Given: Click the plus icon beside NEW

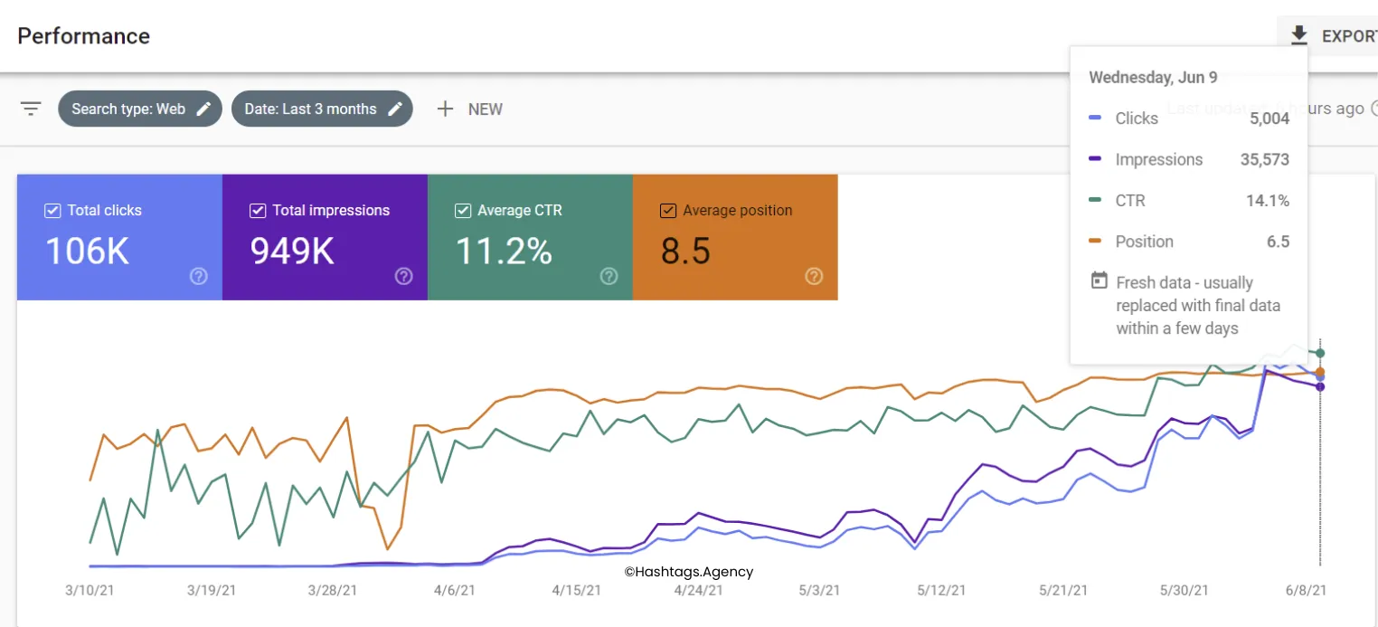Looking at the screenshot, I should (445, 109).
